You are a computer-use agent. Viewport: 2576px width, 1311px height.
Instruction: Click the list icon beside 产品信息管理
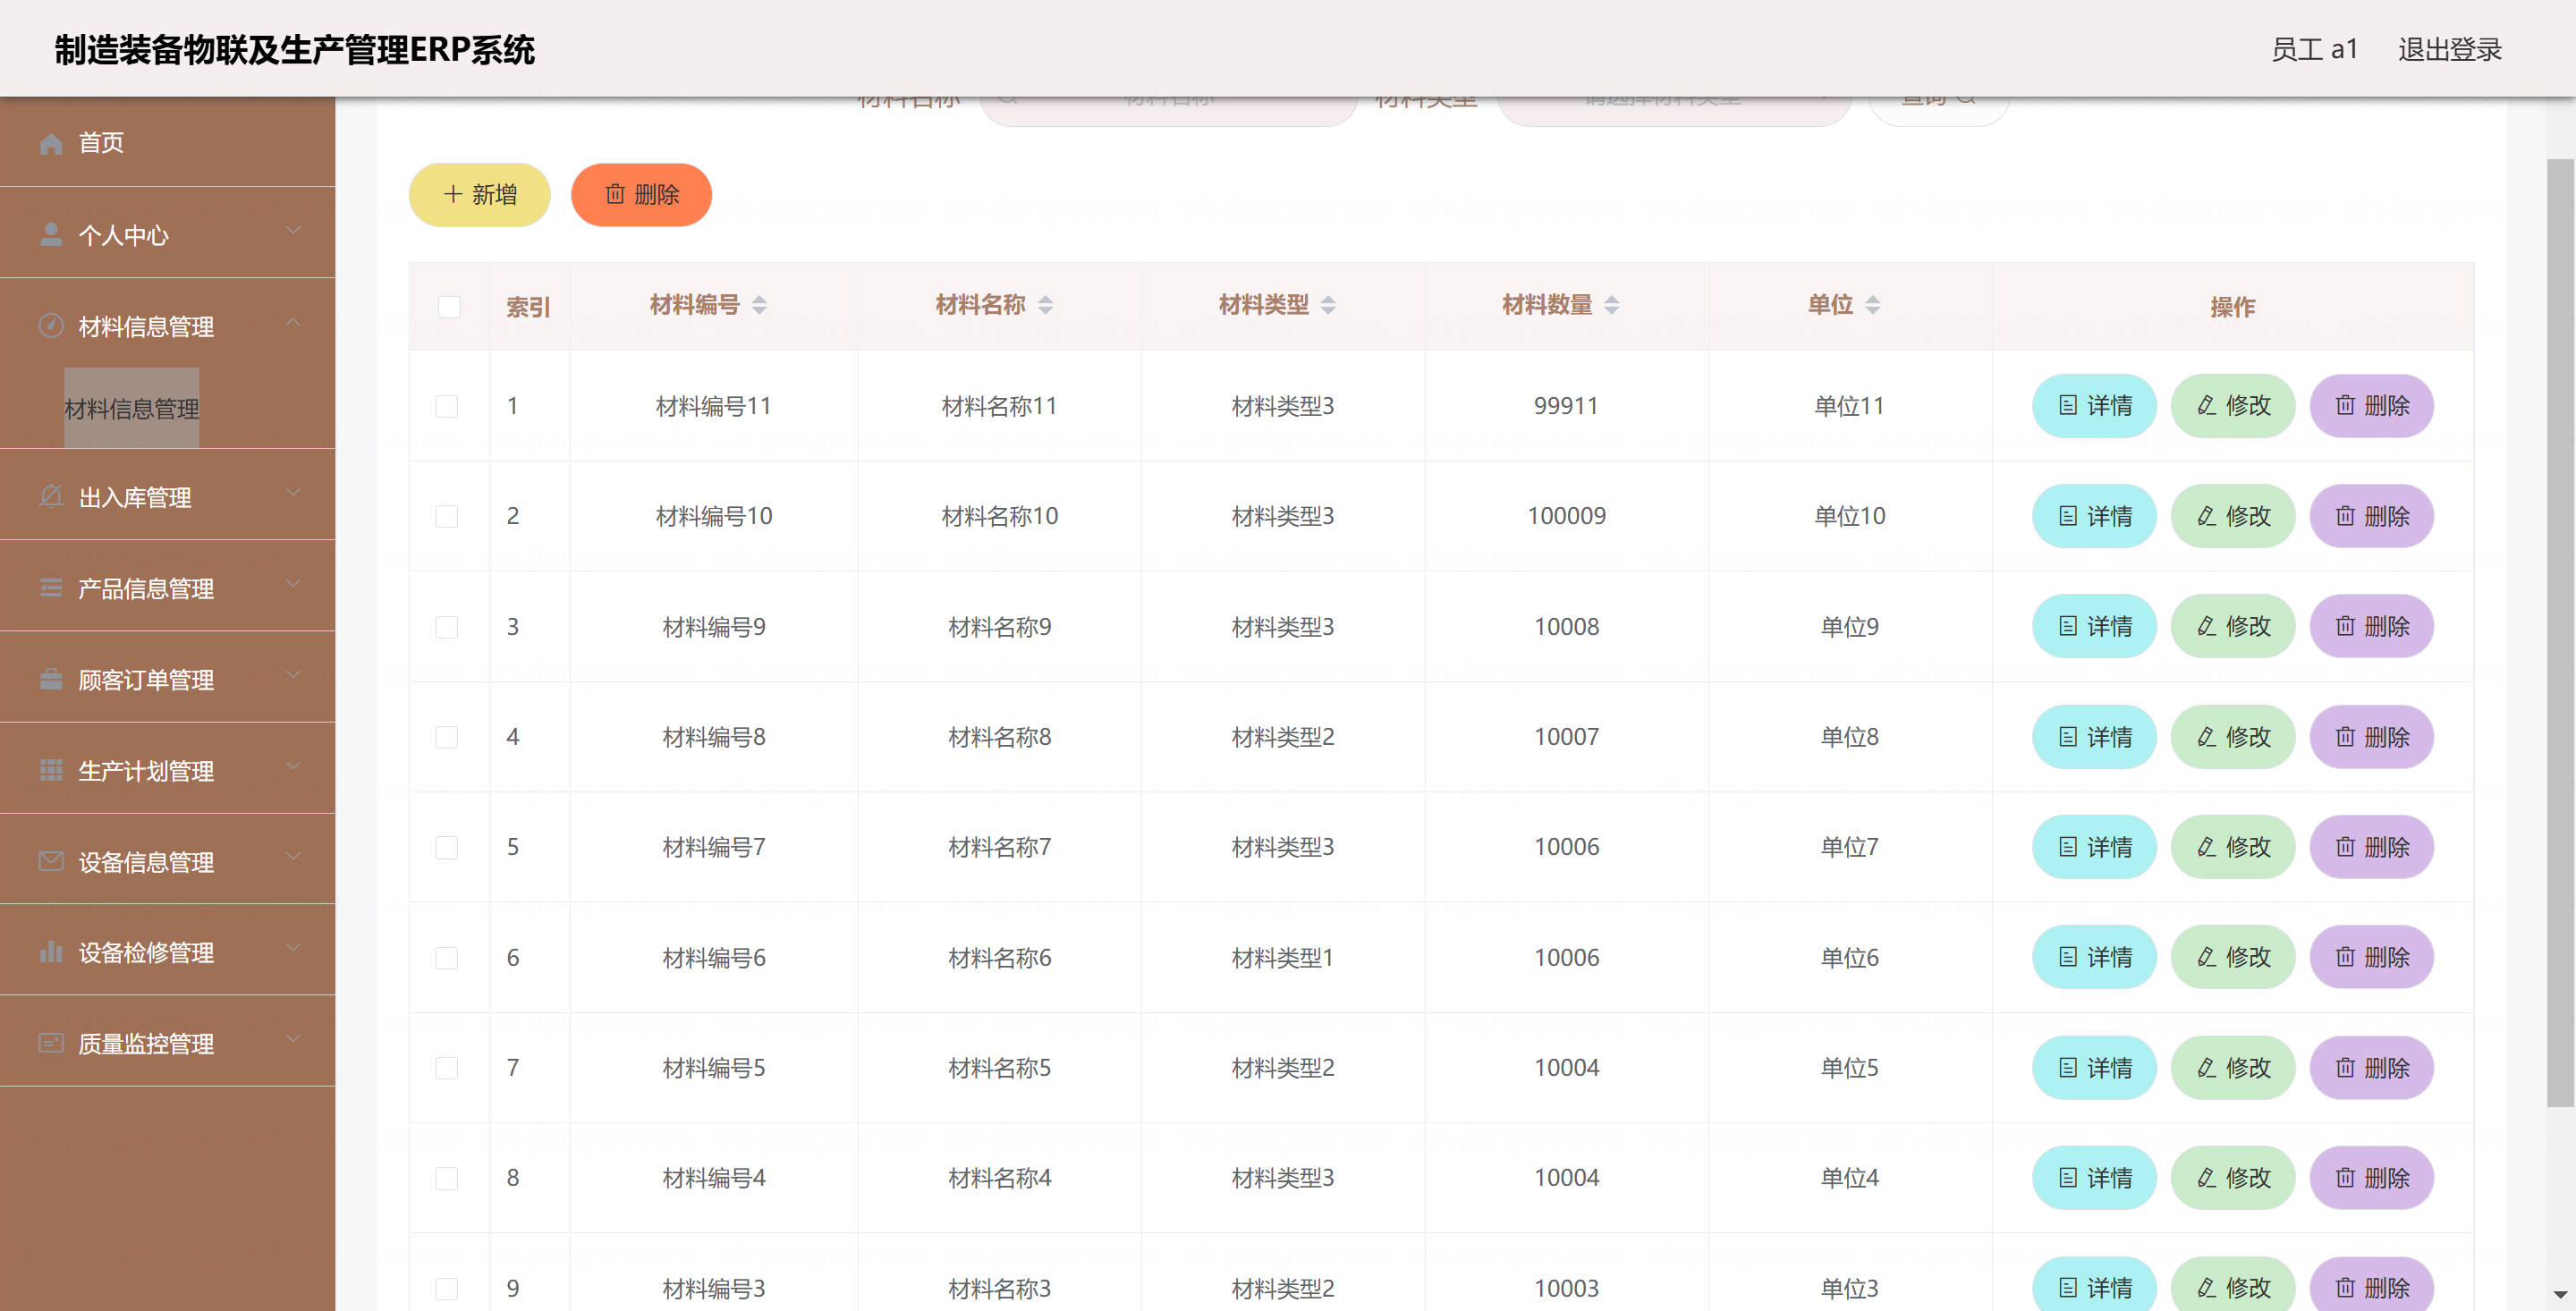pyautogui.click(x=51, y=588)
